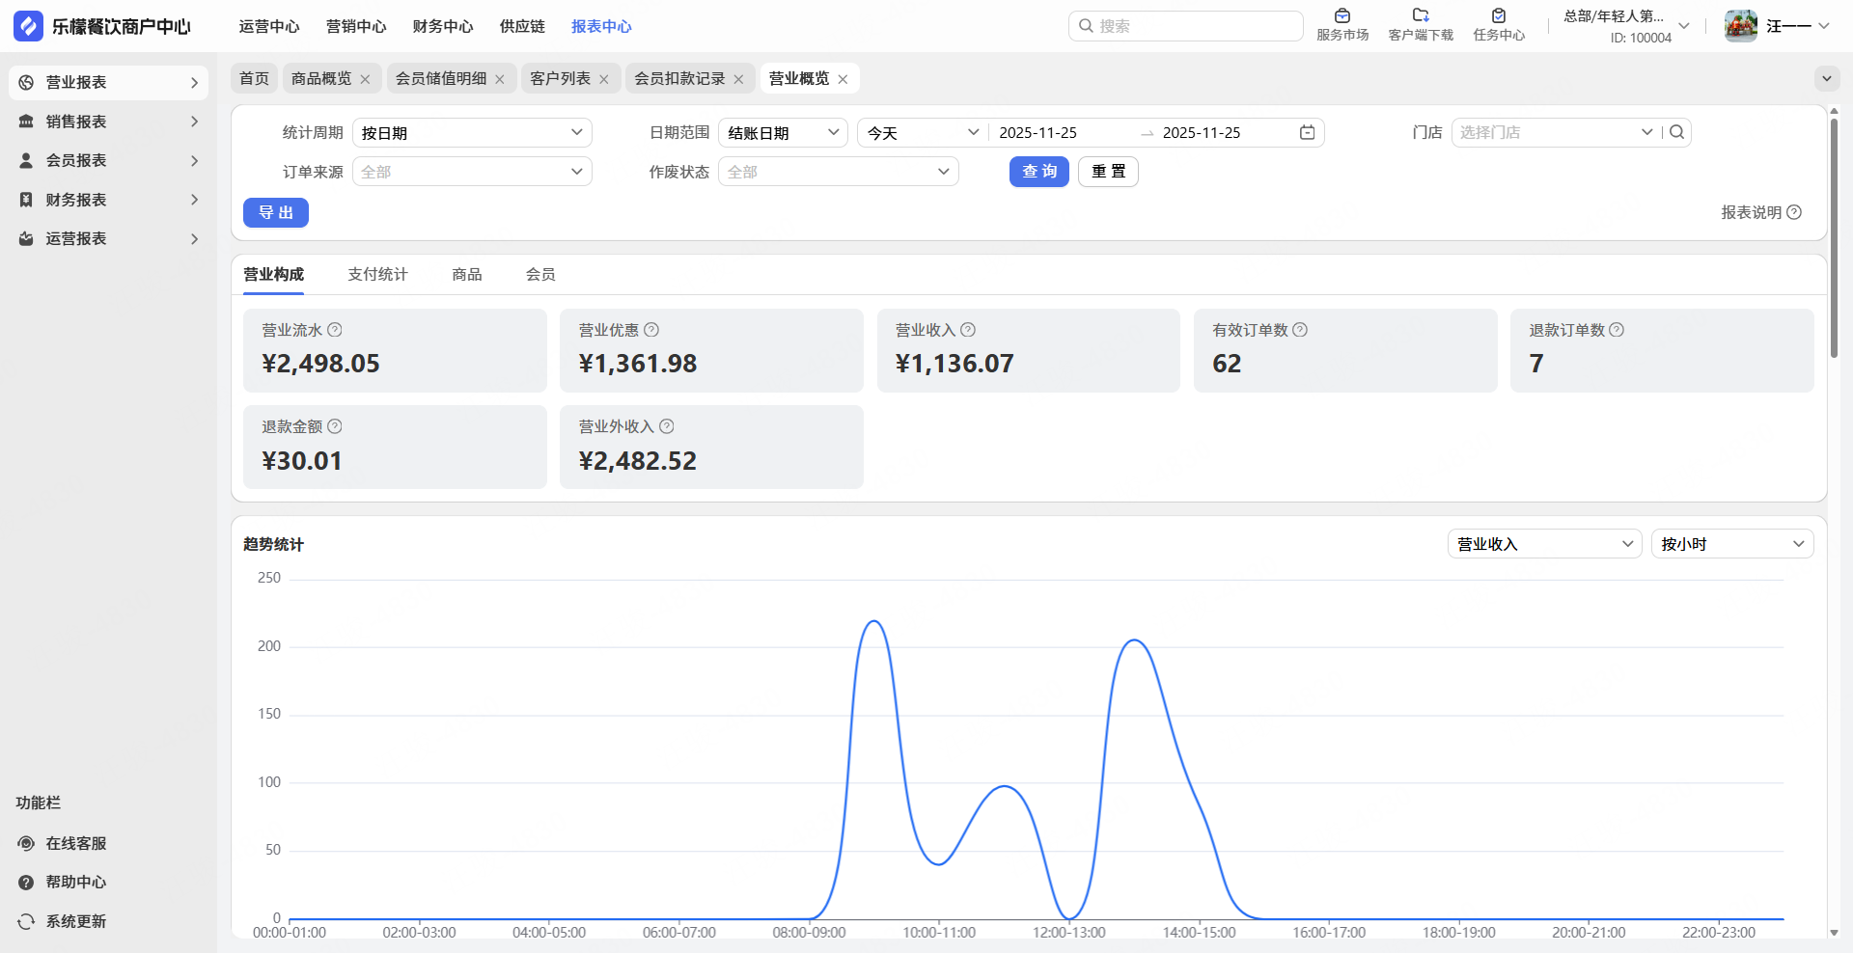Open the trend metric 营业收入 dropdown
Image resolution: width=1853 pixels, height=953 pixels.
pos(1544,544)
